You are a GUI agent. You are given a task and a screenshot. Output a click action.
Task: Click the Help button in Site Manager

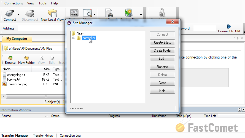[162, 91]
